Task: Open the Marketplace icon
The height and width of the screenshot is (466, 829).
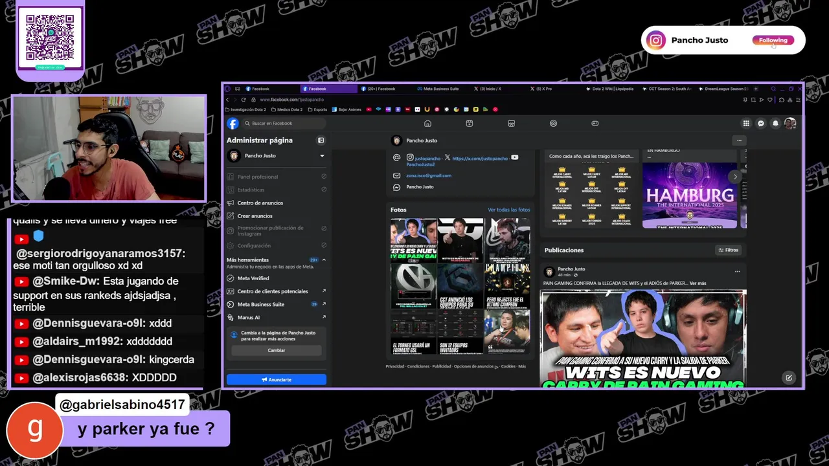Action: click(x=511, y=123)
